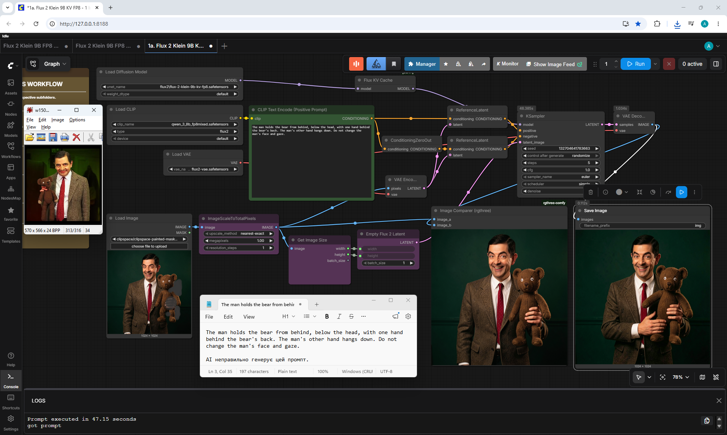Collapse the selected node using the shrink icon
The height and width of the screenshot is (435, 727).
(640, 192)
